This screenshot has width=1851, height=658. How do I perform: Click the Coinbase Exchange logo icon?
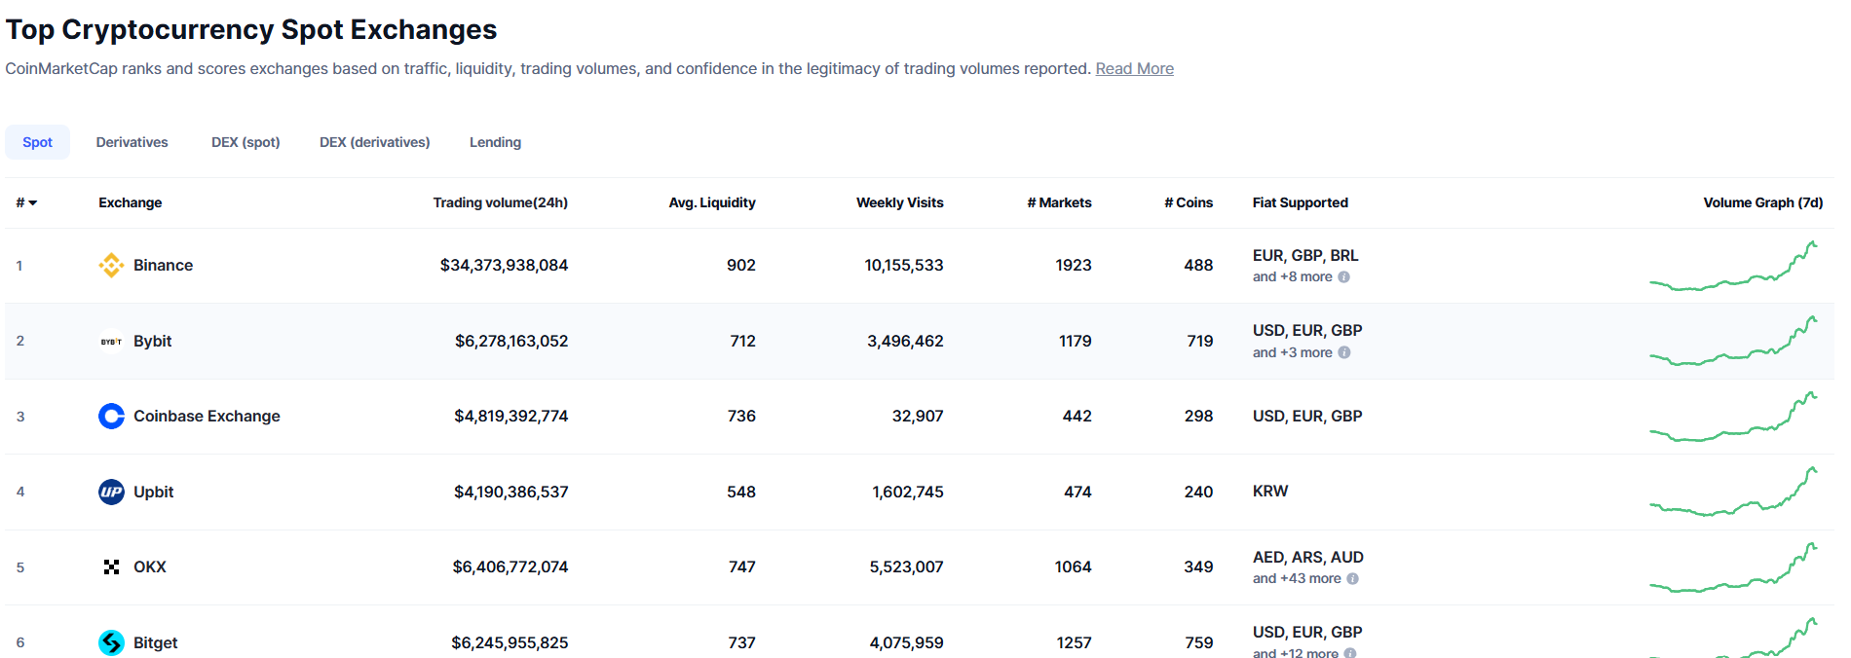(111, 417)
